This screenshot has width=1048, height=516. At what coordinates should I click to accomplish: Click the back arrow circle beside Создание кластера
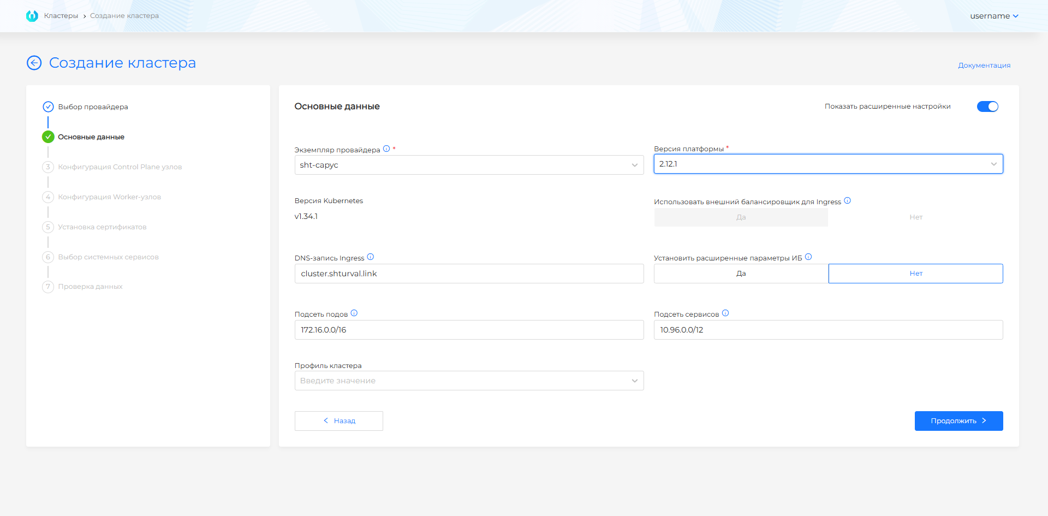click(34, 63)
